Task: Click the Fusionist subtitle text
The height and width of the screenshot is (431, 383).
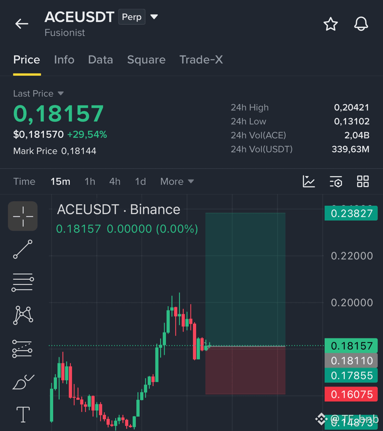Action: point(65,33)
